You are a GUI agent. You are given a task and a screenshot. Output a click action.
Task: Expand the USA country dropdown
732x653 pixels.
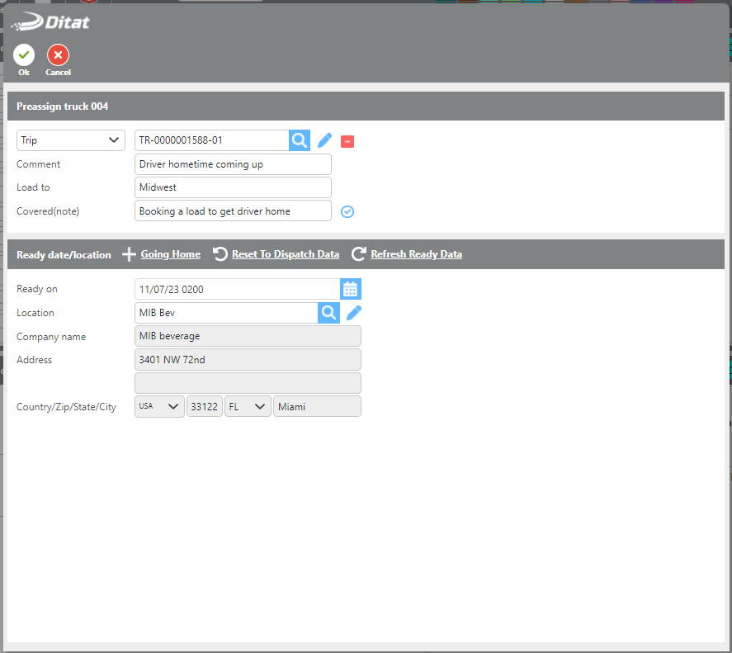pyautogui.click(x=159, y=406)
